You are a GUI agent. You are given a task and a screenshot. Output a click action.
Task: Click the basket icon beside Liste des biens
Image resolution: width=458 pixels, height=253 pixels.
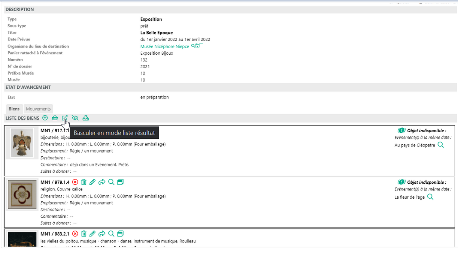point(55,118)
